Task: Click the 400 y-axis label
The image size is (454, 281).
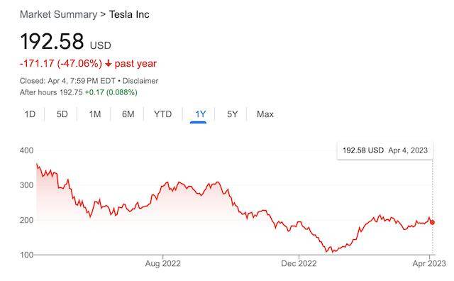Action: coord(26,150)
